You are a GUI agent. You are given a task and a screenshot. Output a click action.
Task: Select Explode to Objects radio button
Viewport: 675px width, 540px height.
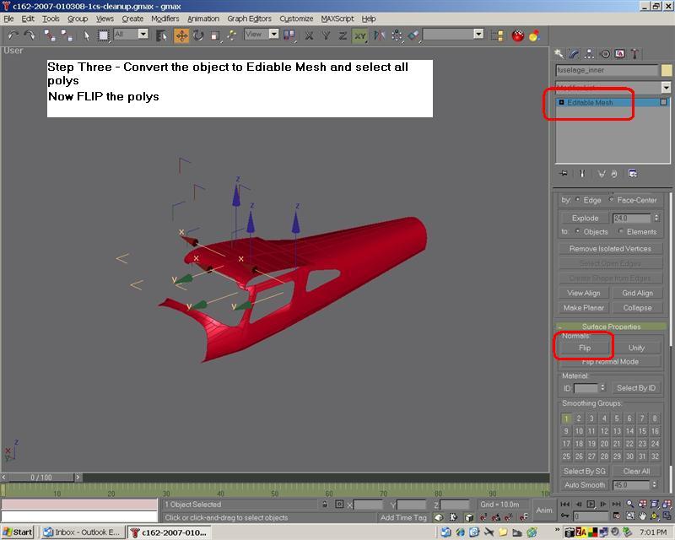tap(578, 231)
